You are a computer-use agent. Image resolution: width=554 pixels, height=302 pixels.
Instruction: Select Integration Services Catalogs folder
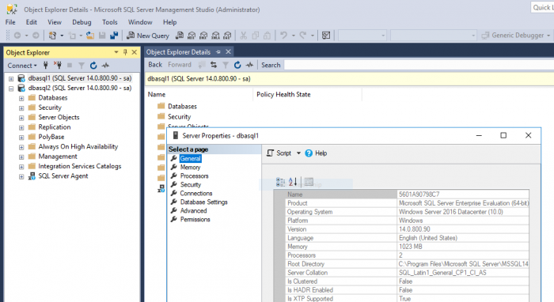79,166
